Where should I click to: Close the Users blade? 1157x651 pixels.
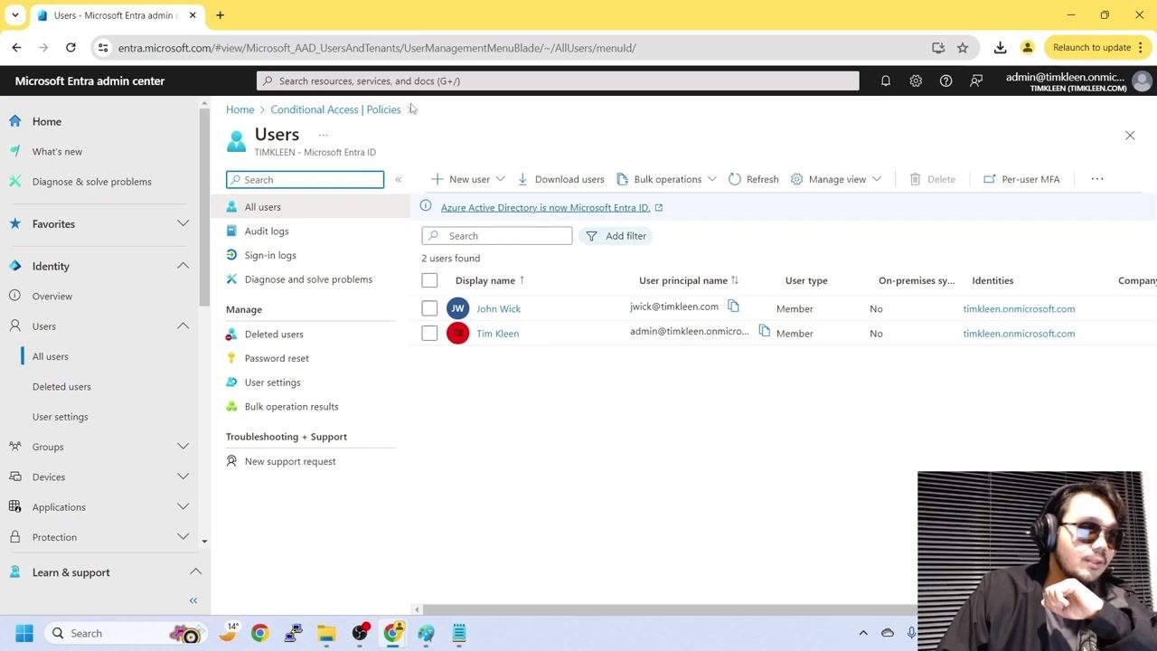pyautogui.click(x=1130, y=136)
